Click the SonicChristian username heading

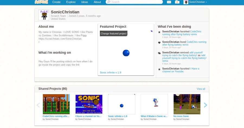65,12
